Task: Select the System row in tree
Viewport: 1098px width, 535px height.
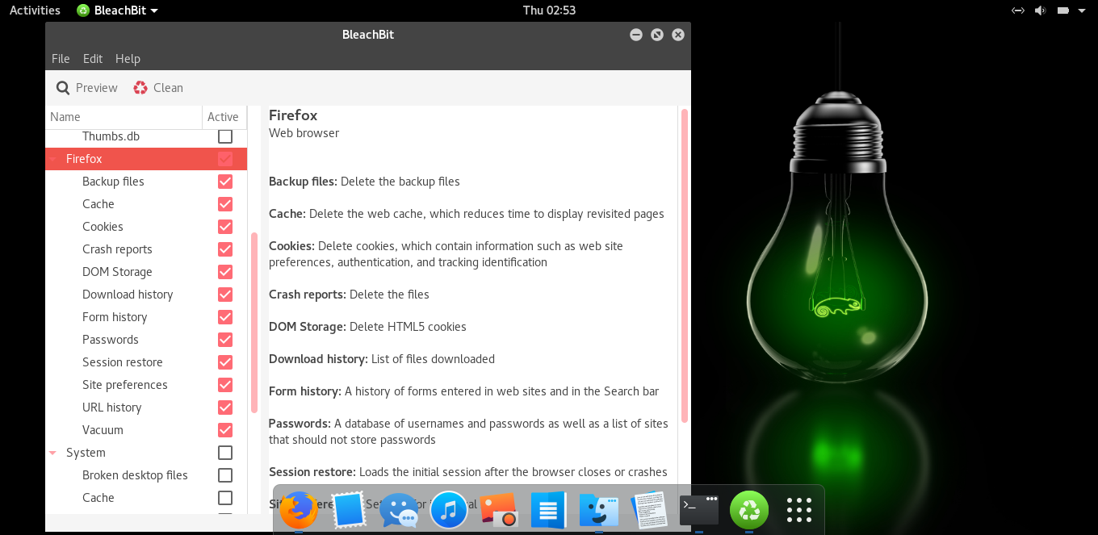Action: pos(146,453)
